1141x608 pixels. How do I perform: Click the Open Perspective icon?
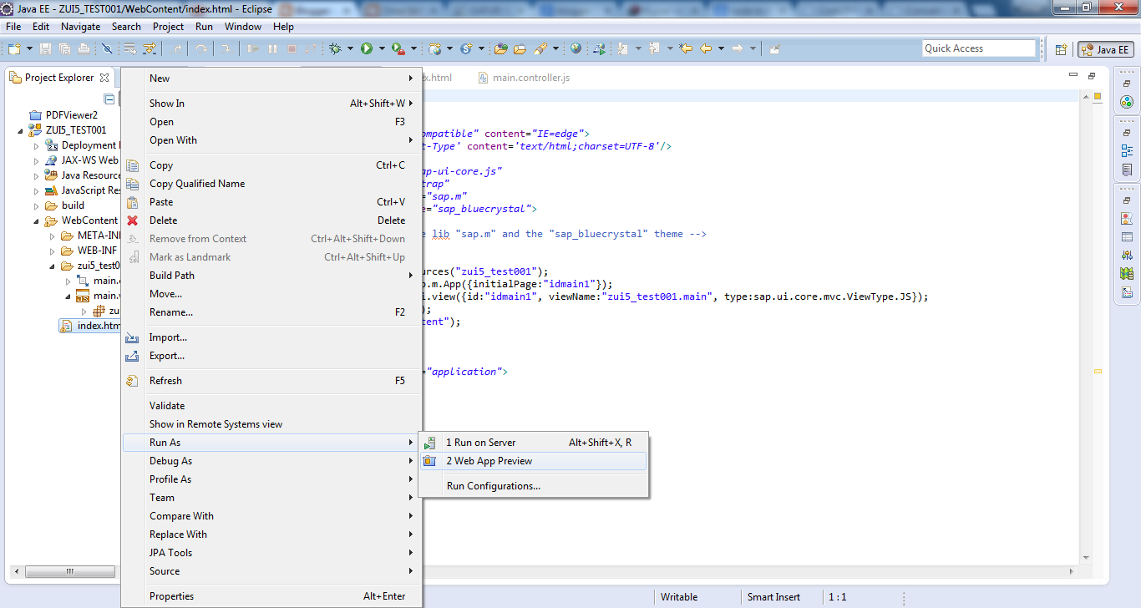tap(1061, 49)
